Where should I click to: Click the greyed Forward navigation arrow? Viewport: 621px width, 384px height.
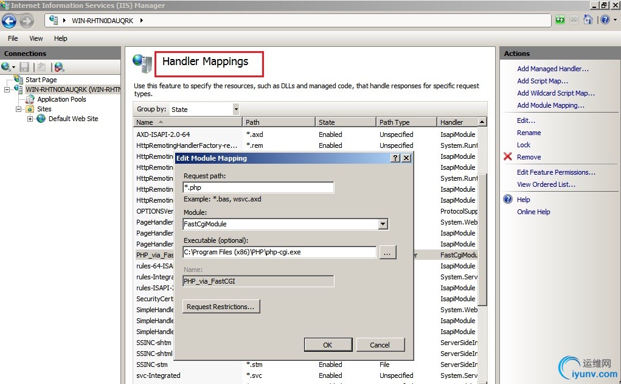(27, 21)
